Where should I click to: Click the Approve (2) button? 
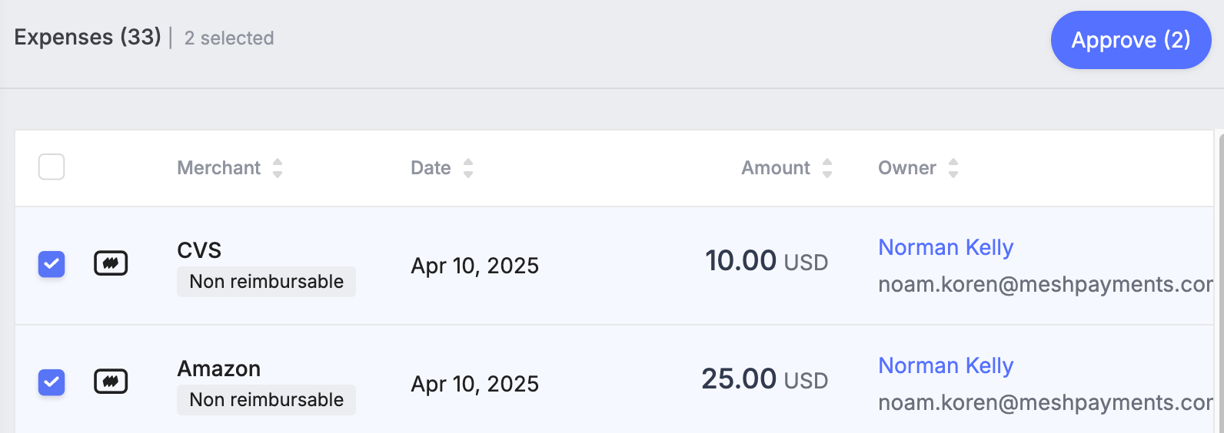pos(1131,40)
